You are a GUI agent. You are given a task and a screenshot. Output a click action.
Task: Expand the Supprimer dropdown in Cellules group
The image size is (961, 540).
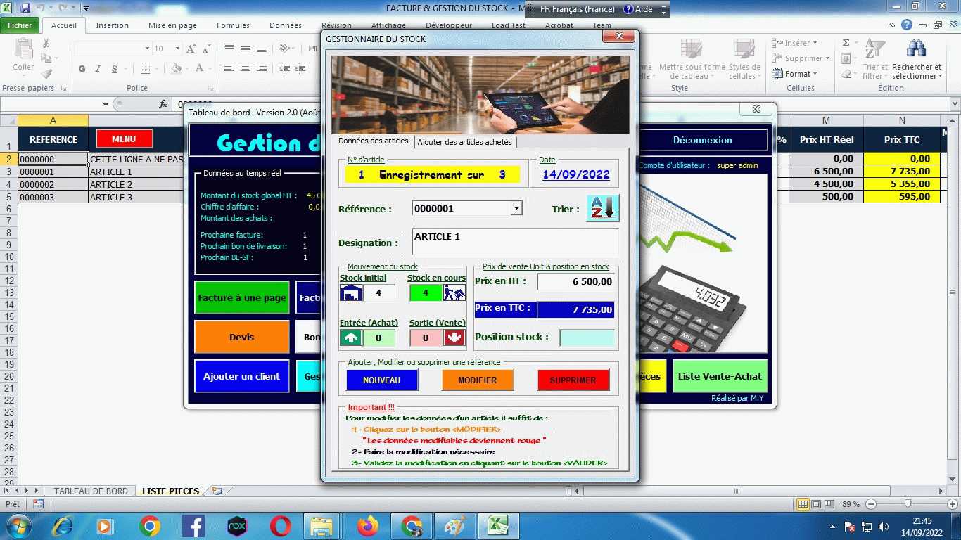(827, 58)
